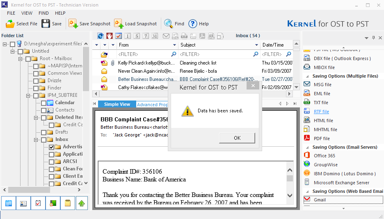
Task: Collapse Saving Options (Multiple Files) section
Action: [x=307, y=76]
